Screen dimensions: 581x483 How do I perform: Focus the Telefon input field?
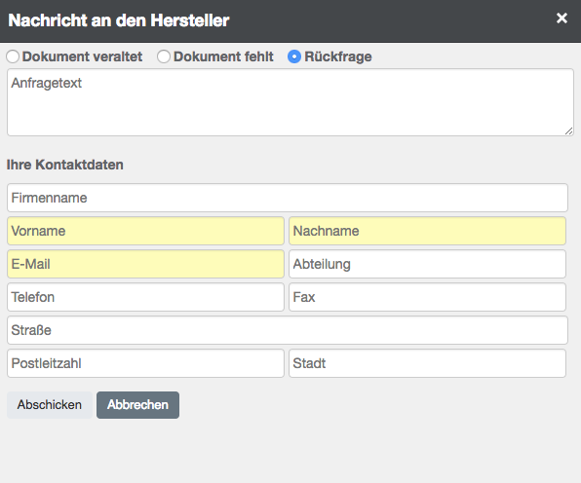145,297
